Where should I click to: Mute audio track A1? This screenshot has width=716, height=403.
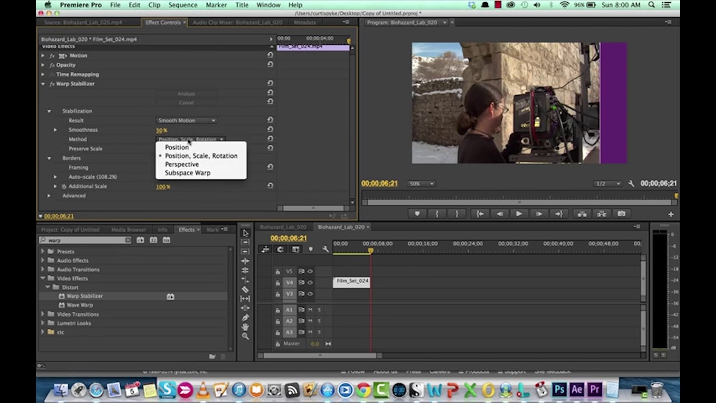tap(310, 310)
